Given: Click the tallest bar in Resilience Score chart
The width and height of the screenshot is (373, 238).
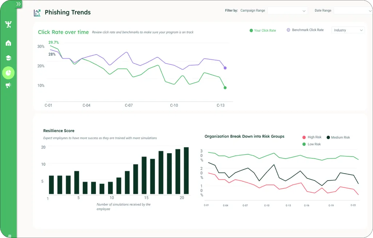Looking at the screenshot, I should click(x=186, y=170).
